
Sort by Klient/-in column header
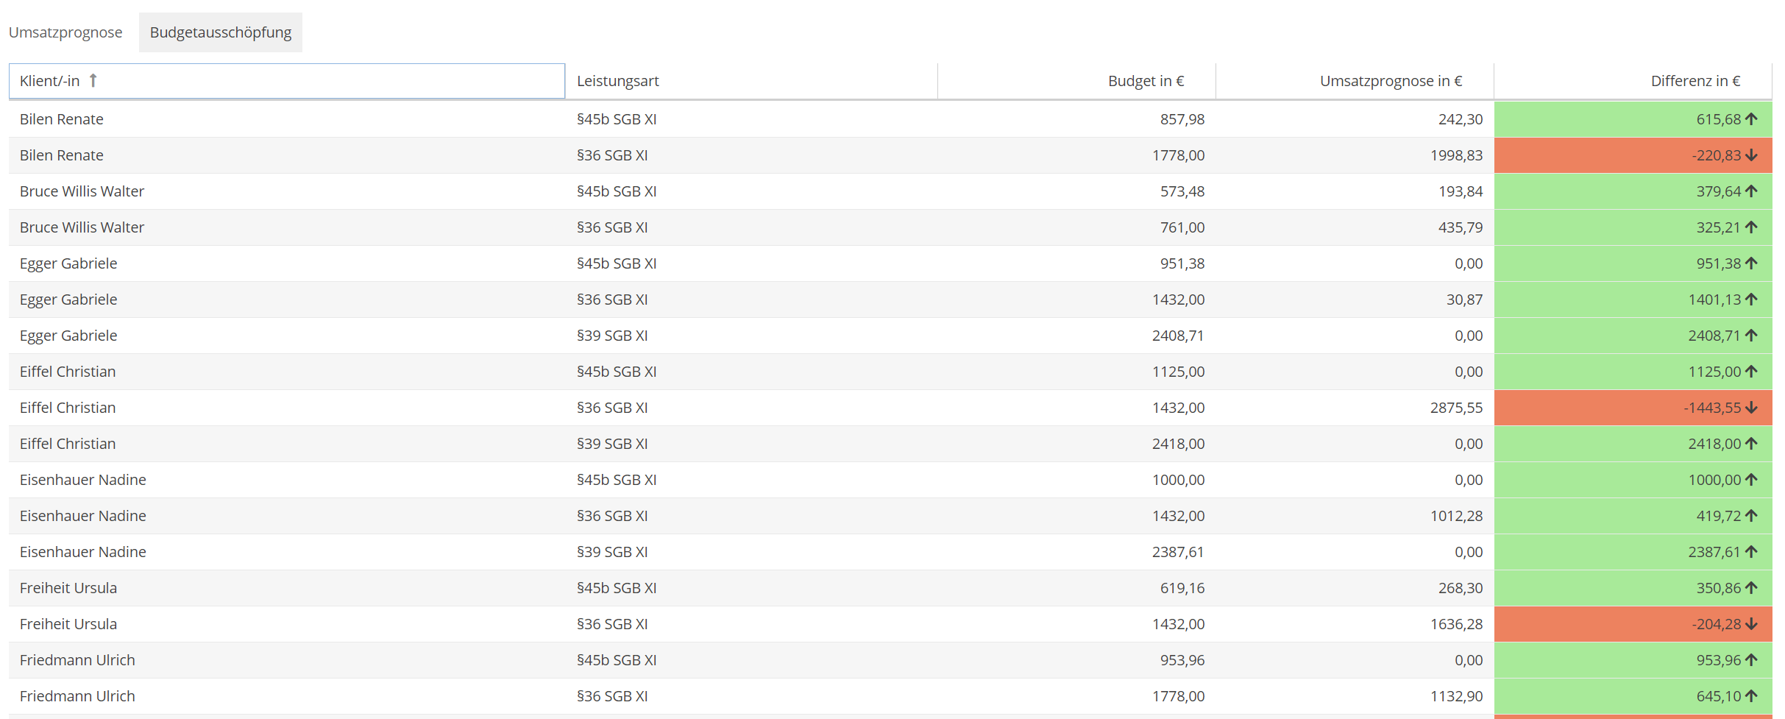pyautogui.click(x=50, y=81)
